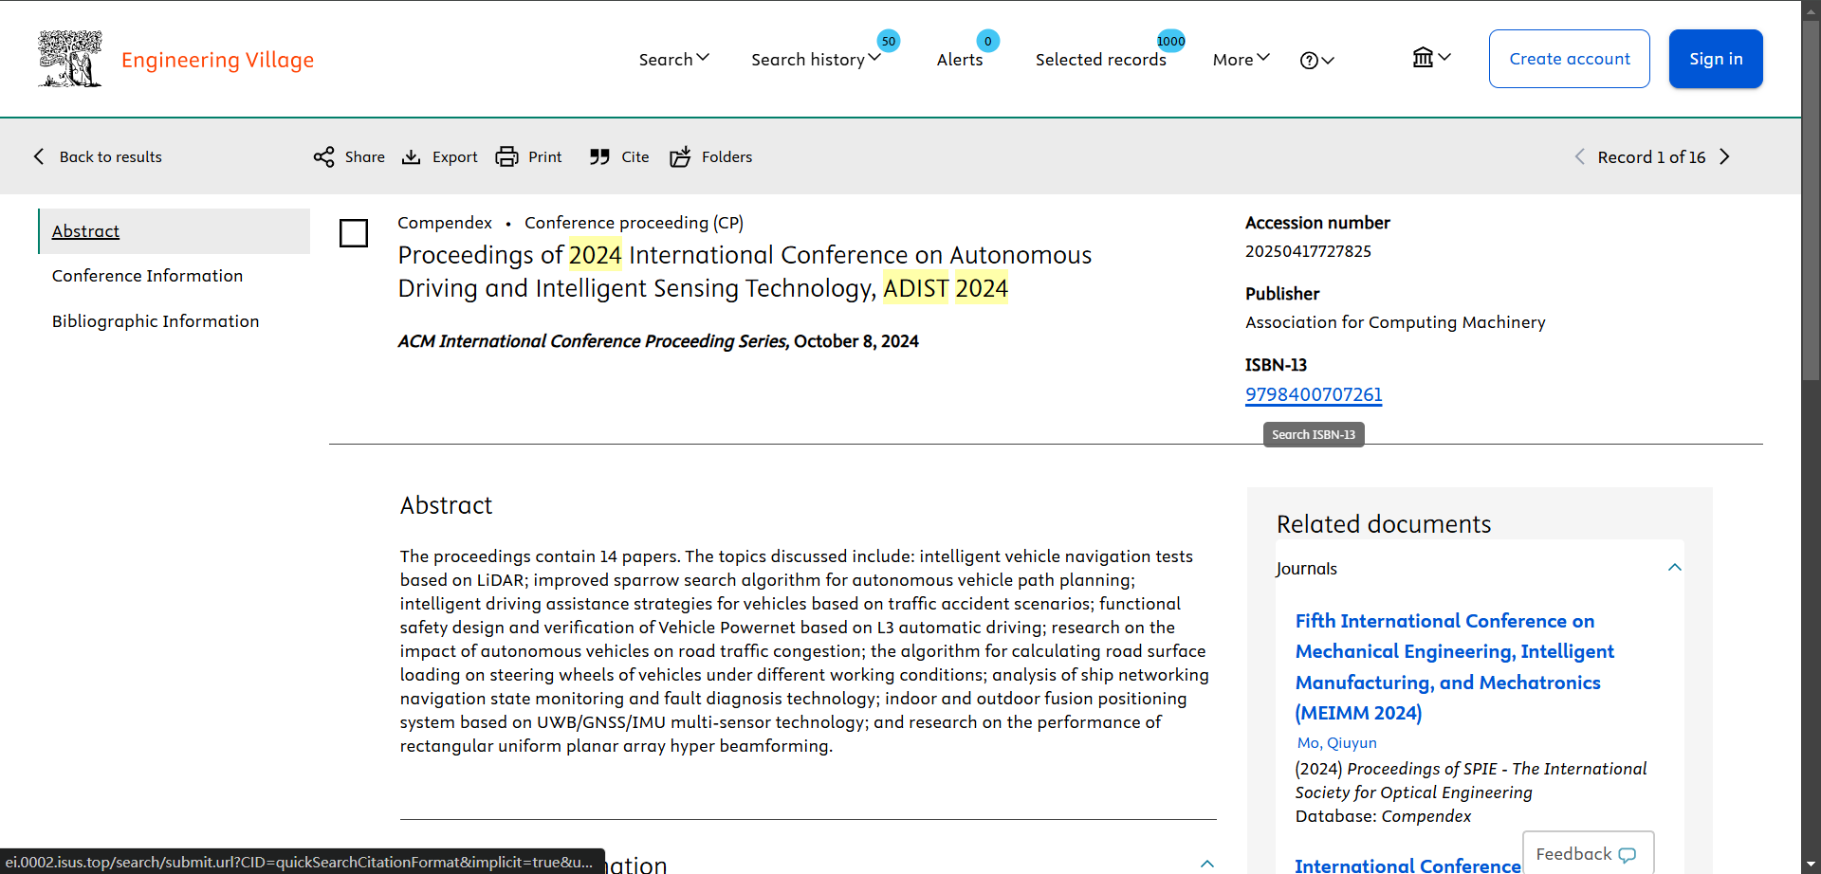1821x874 pixels.
Task: Click the Alerts 0 badge
Action: [987, 41]
